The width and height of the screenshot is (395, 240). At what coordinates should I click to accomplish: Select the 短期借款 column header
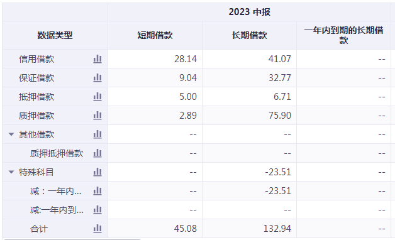pyautogui.click(x=155, y=35)
